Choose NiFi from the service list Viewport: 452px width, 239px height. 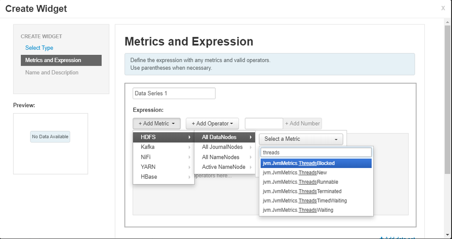pyautogui.click(x=163, y=157)
